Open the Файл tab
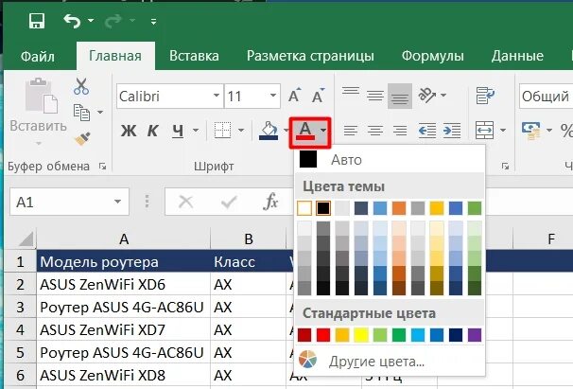The height and width of the screenshot is (389, 573). 38,56
